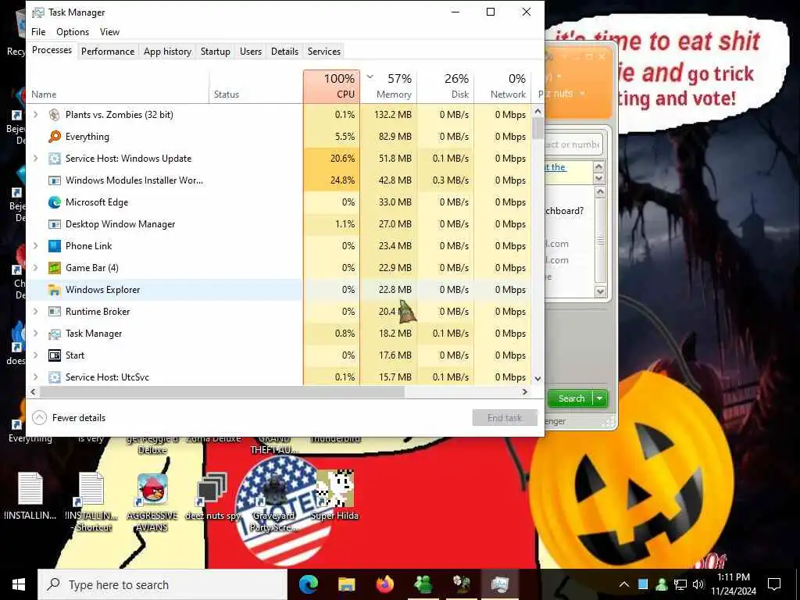Image resolution: width=800 pixels, height=600 pixels.
Task: Open the Options menu
Action: (x=73, y=31)
